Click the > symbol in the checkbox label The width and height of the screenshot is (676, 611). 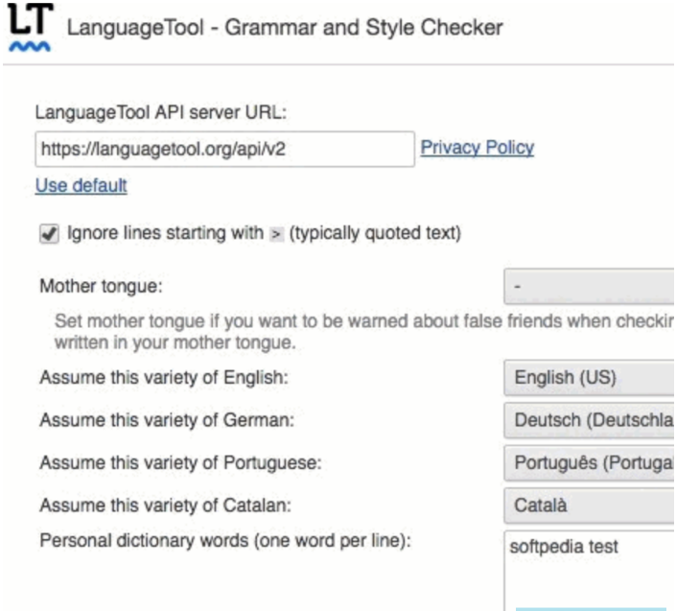(x=276, y=234)
